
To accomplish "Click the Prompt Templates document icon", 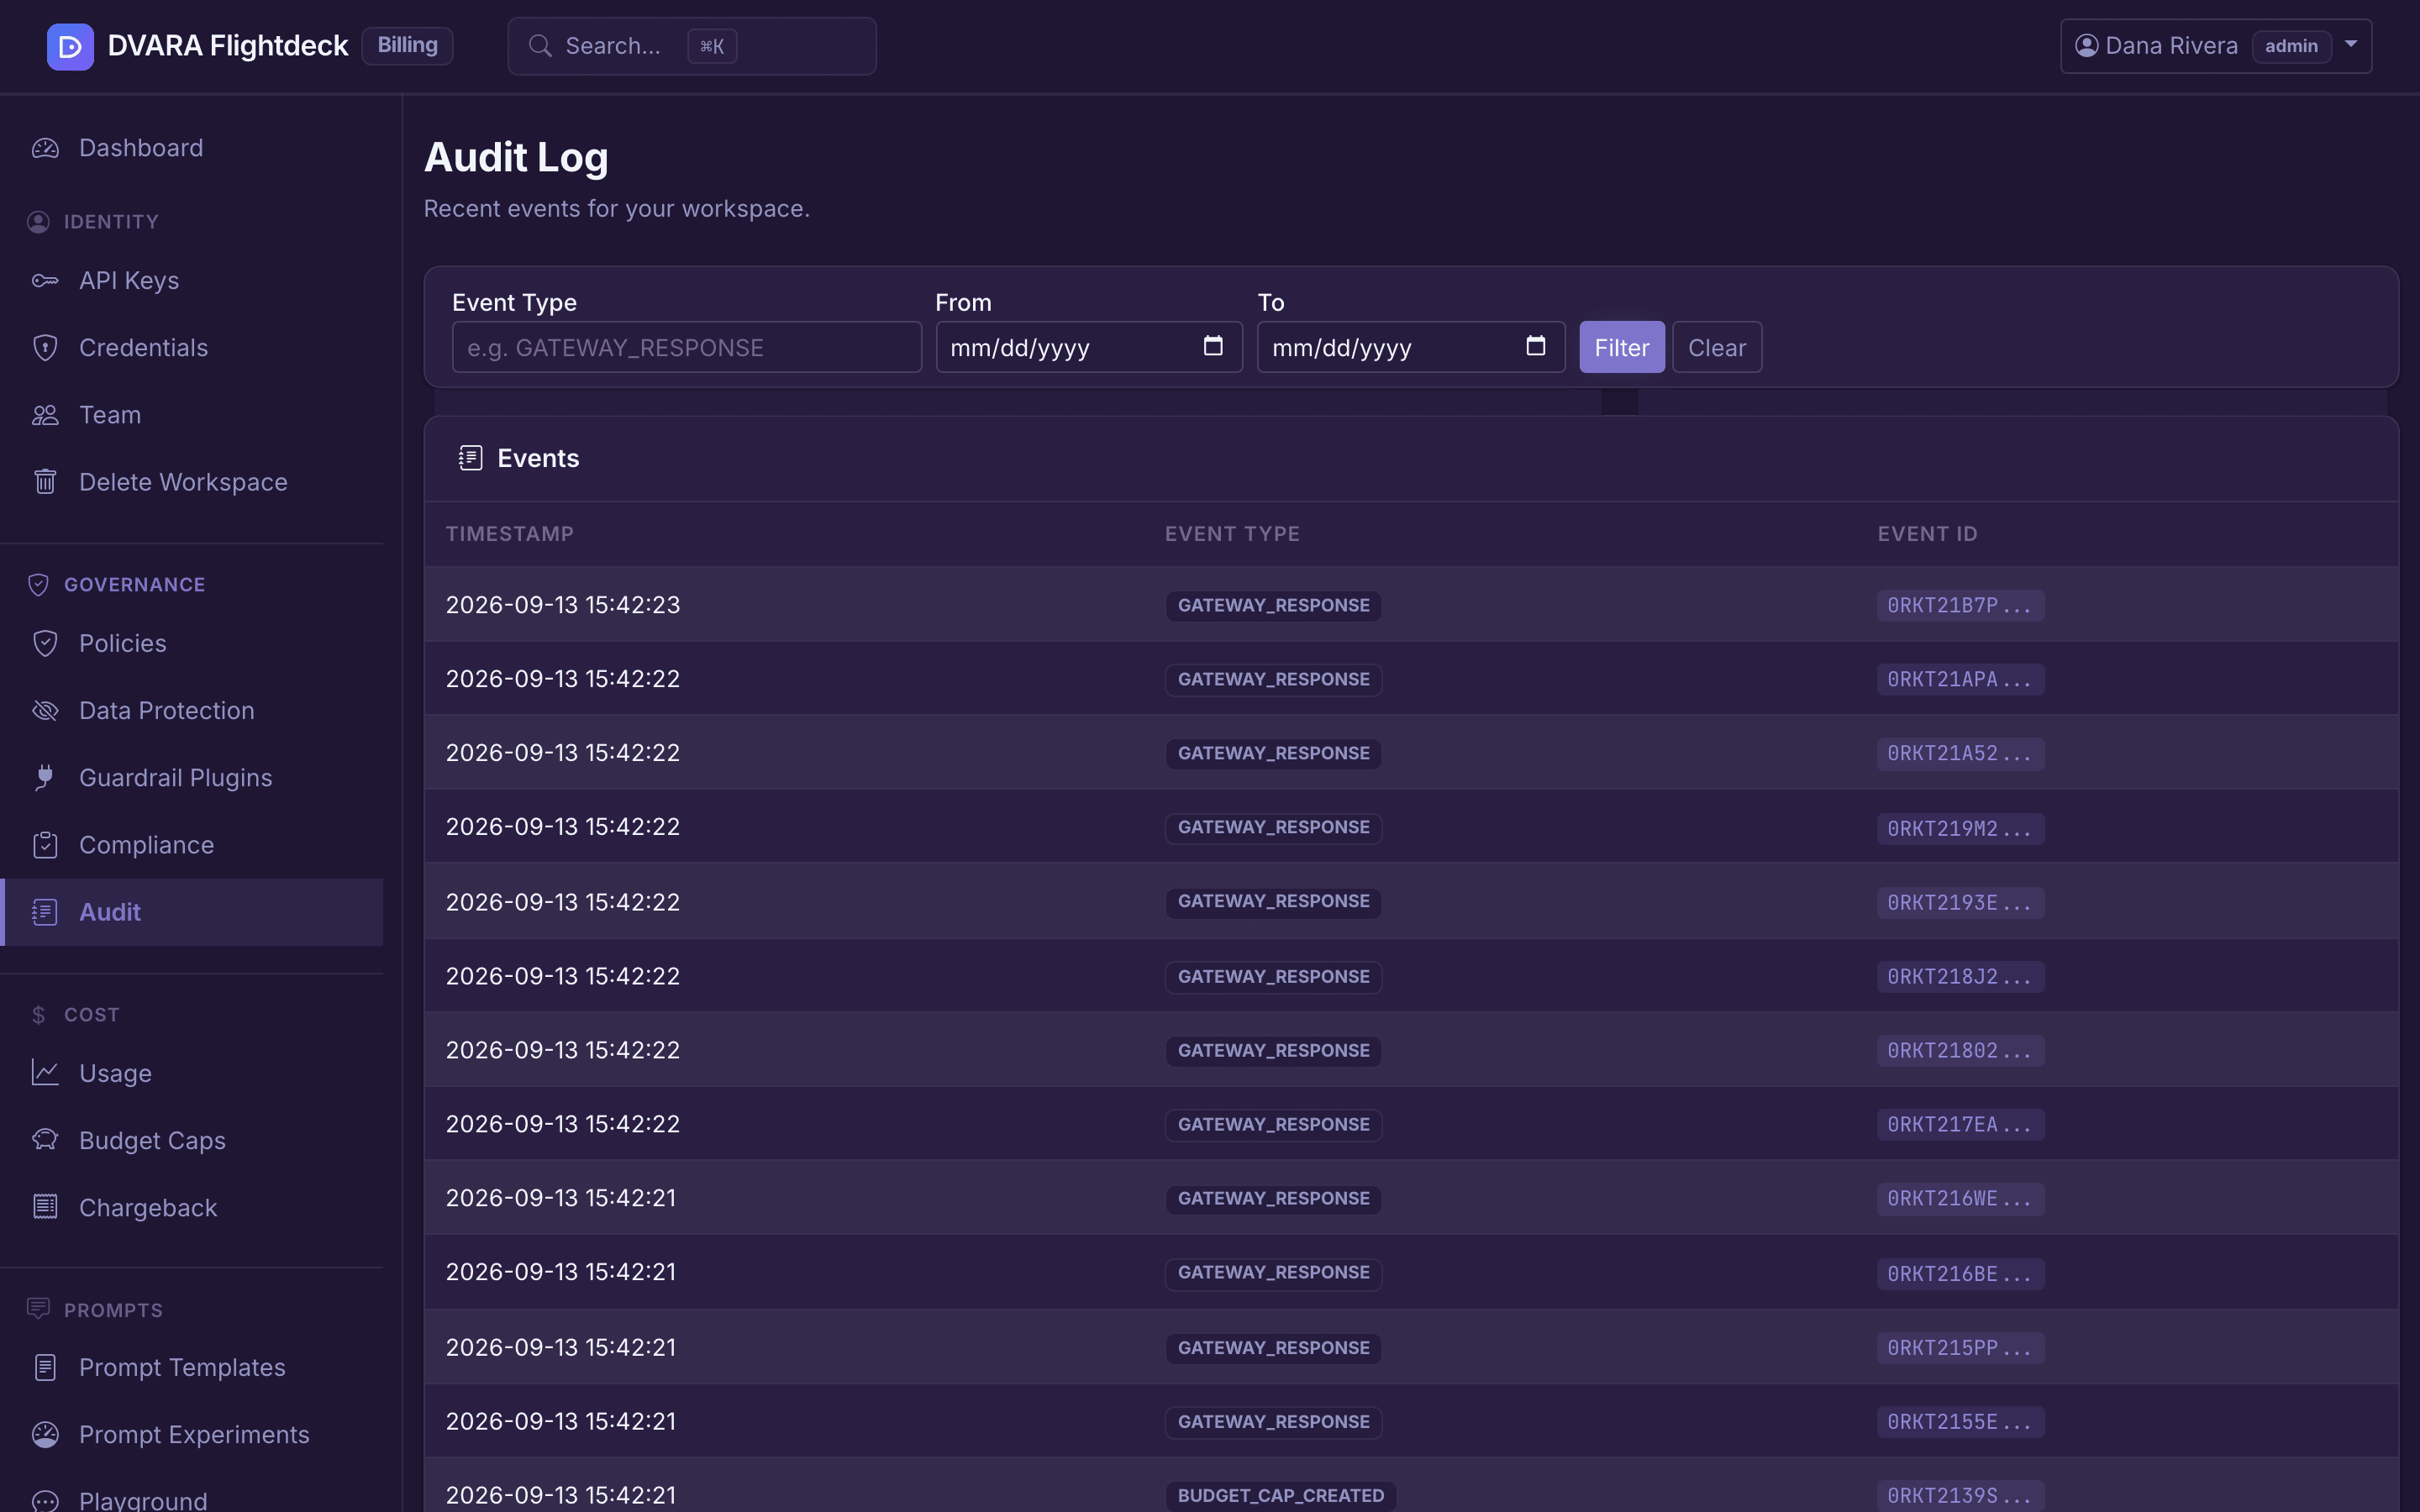I will tap(45, 1367).
